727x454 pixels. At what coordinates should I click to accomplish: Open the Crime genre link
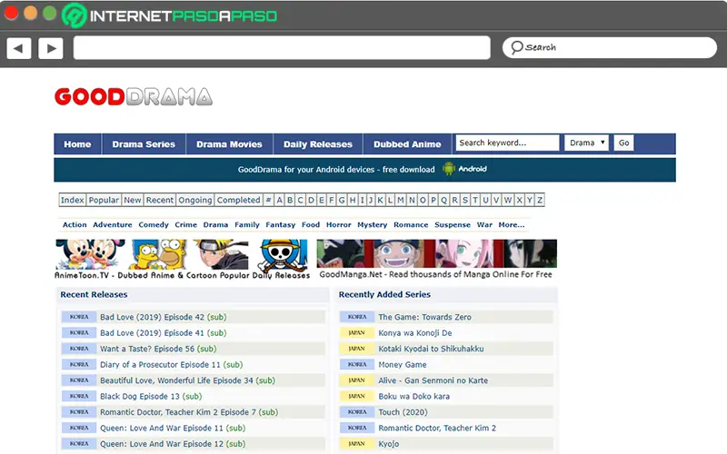[x=186, y=224]
